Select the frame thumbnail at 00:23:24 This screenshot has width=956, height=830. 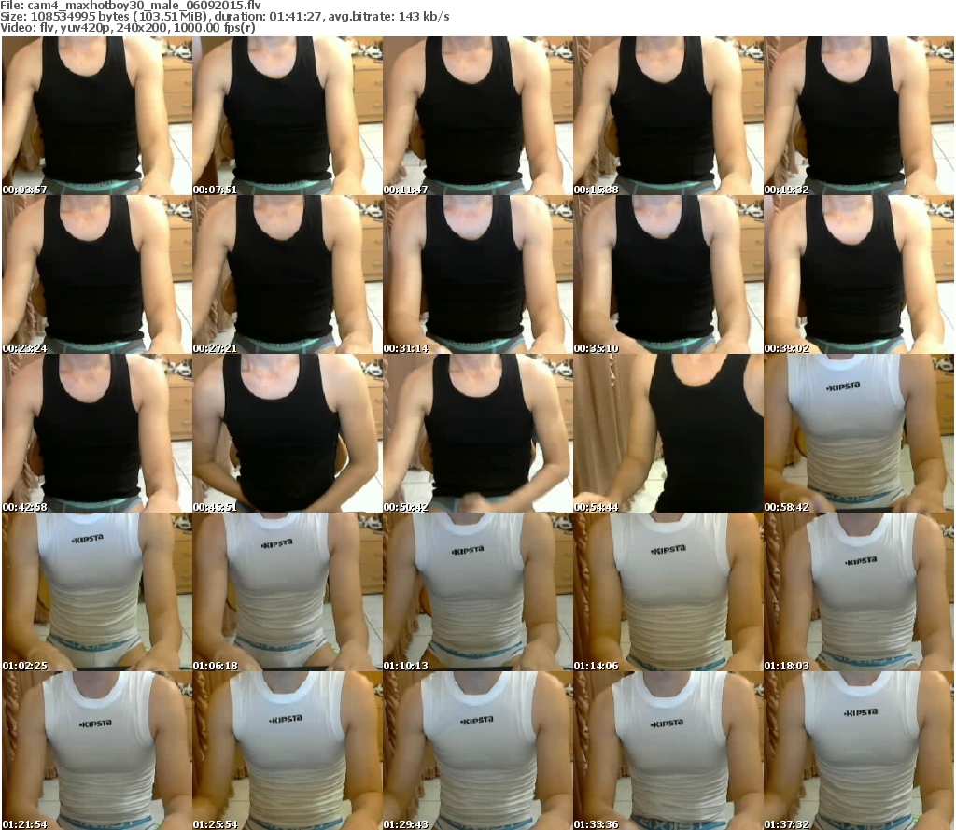[97, 274]
